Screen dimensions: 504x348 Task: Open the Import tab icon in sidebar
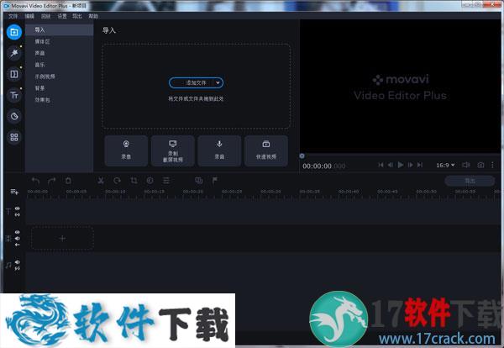click(14, 32)
